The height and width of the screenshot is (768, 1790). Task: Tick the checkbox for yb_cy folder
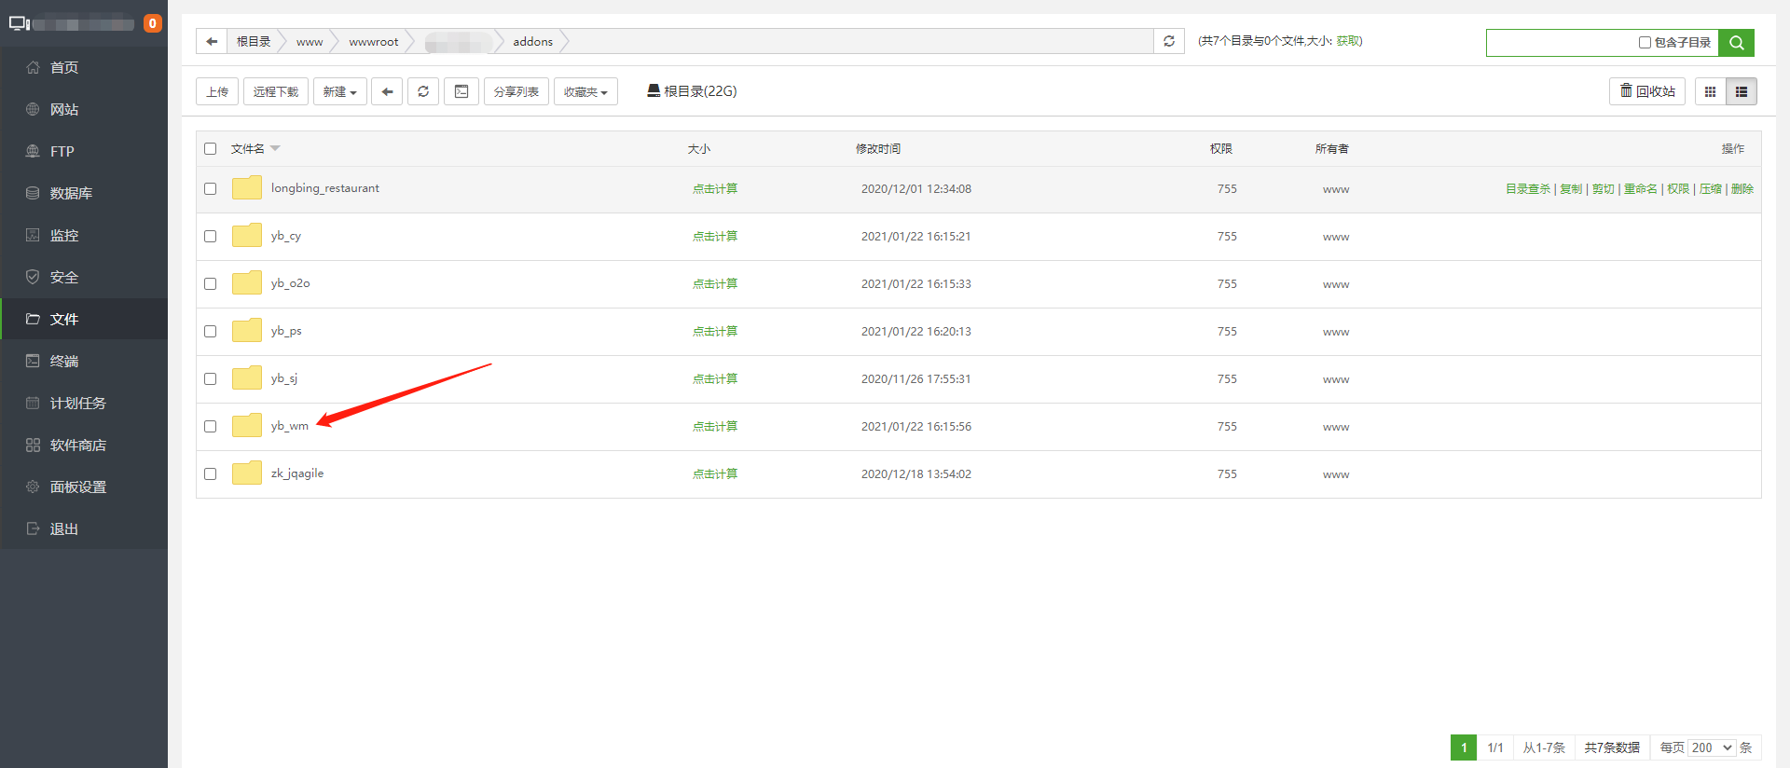(x=211, y=237)
